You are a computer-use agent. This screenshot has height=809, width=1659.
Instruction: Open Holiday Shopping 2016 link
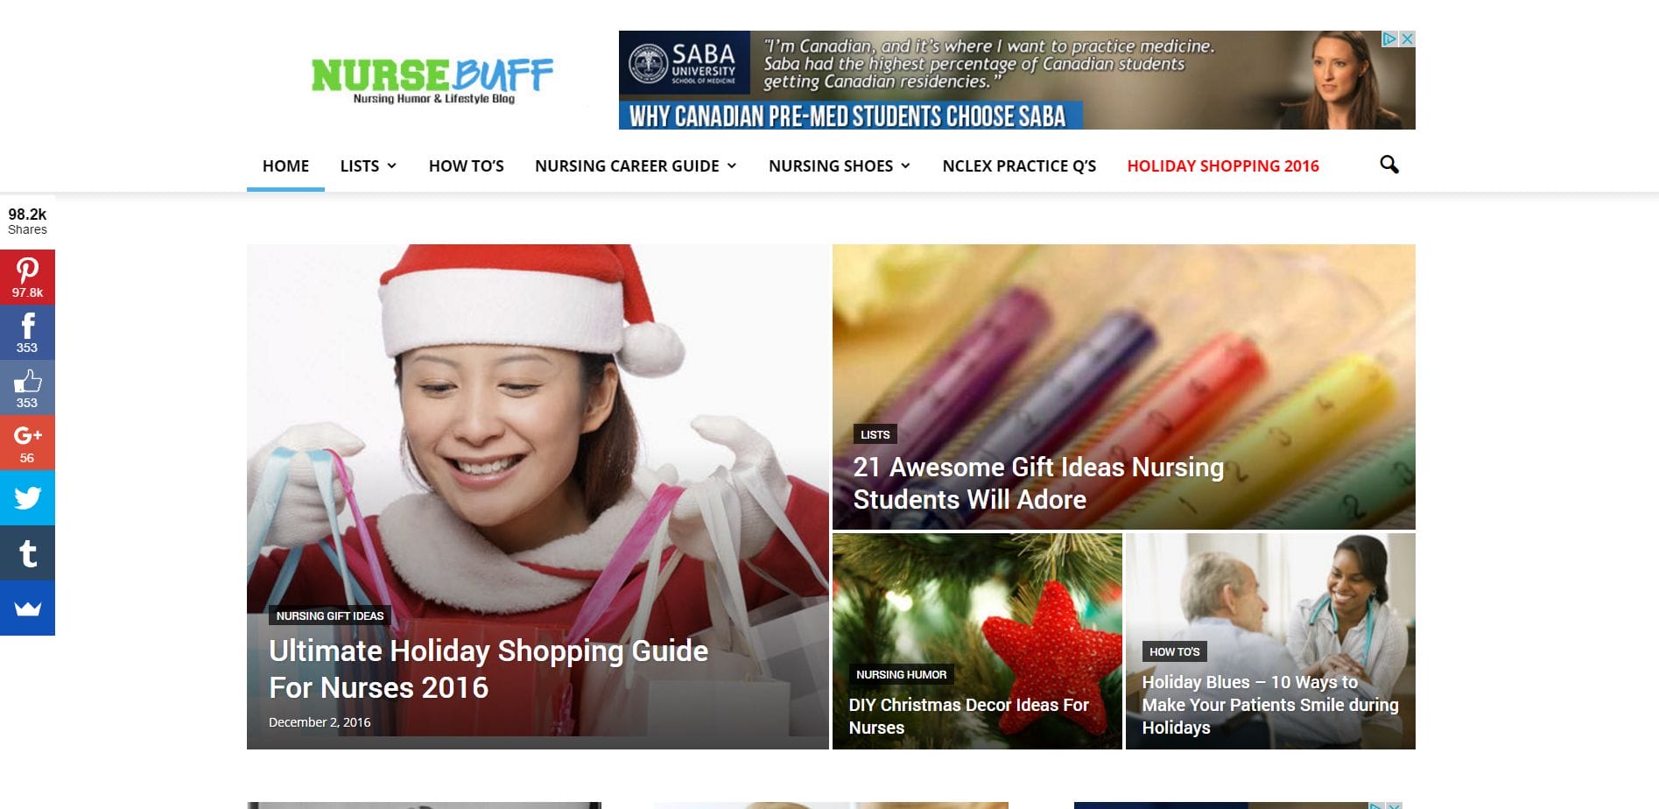point(1223,165)
